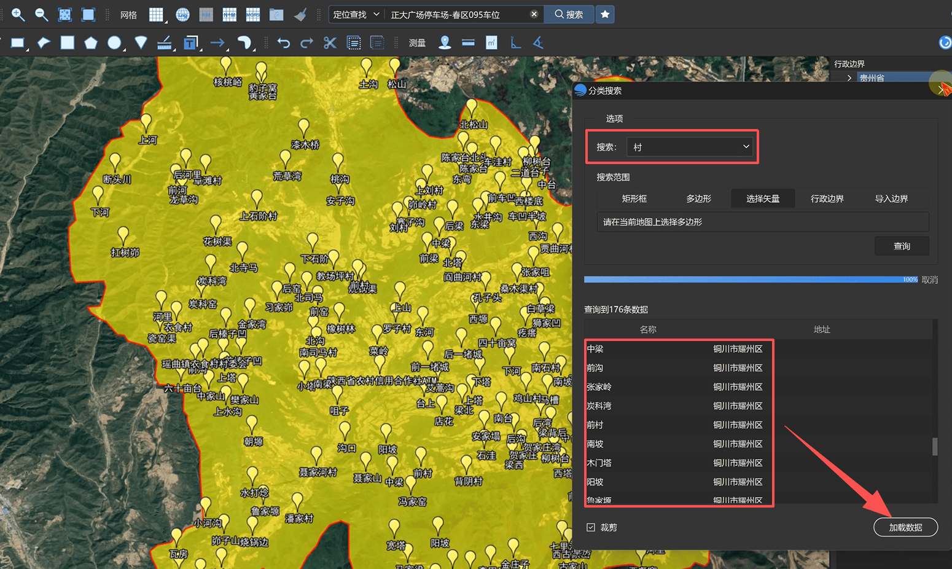Open the grid table icon after 网格
The image size is (952, 569).
(x=157, y=14)
